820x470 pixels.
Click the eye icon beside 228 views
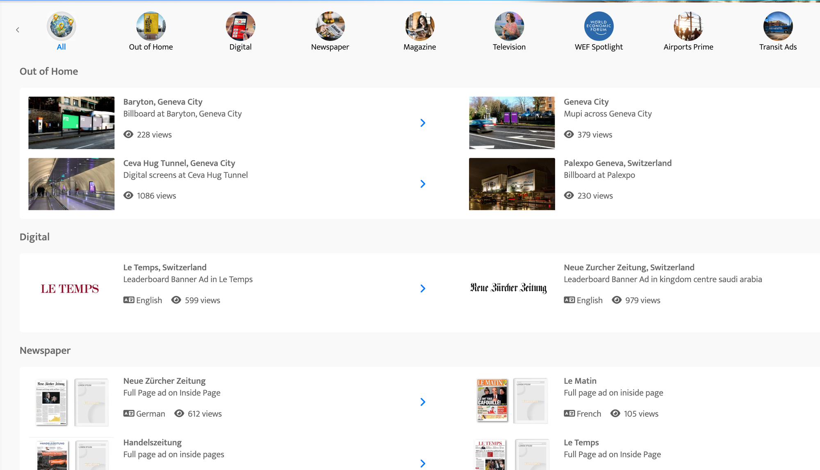[x=128, y=134]
